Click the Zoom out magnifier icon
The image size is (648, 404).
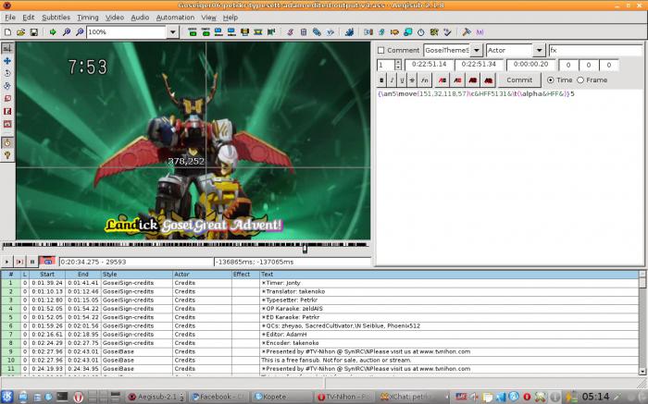(80, 31)
